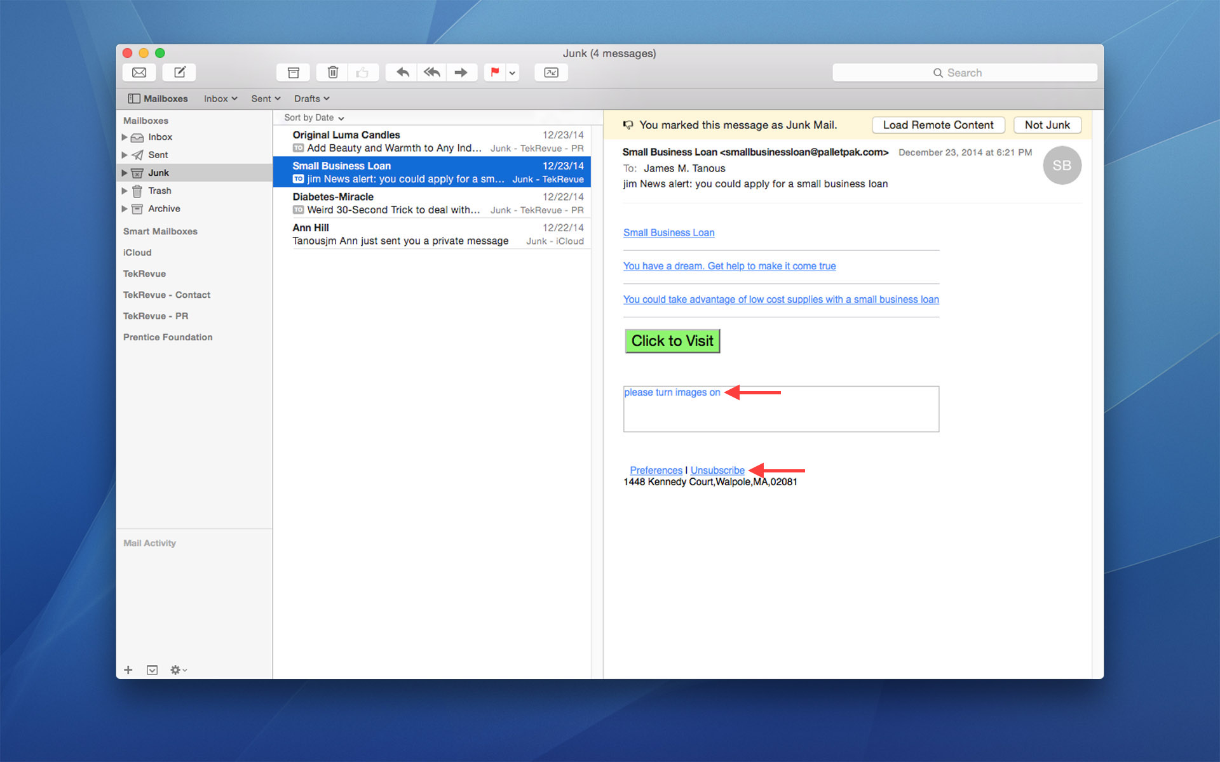Click the Unsubscribe link

point(717,471)
